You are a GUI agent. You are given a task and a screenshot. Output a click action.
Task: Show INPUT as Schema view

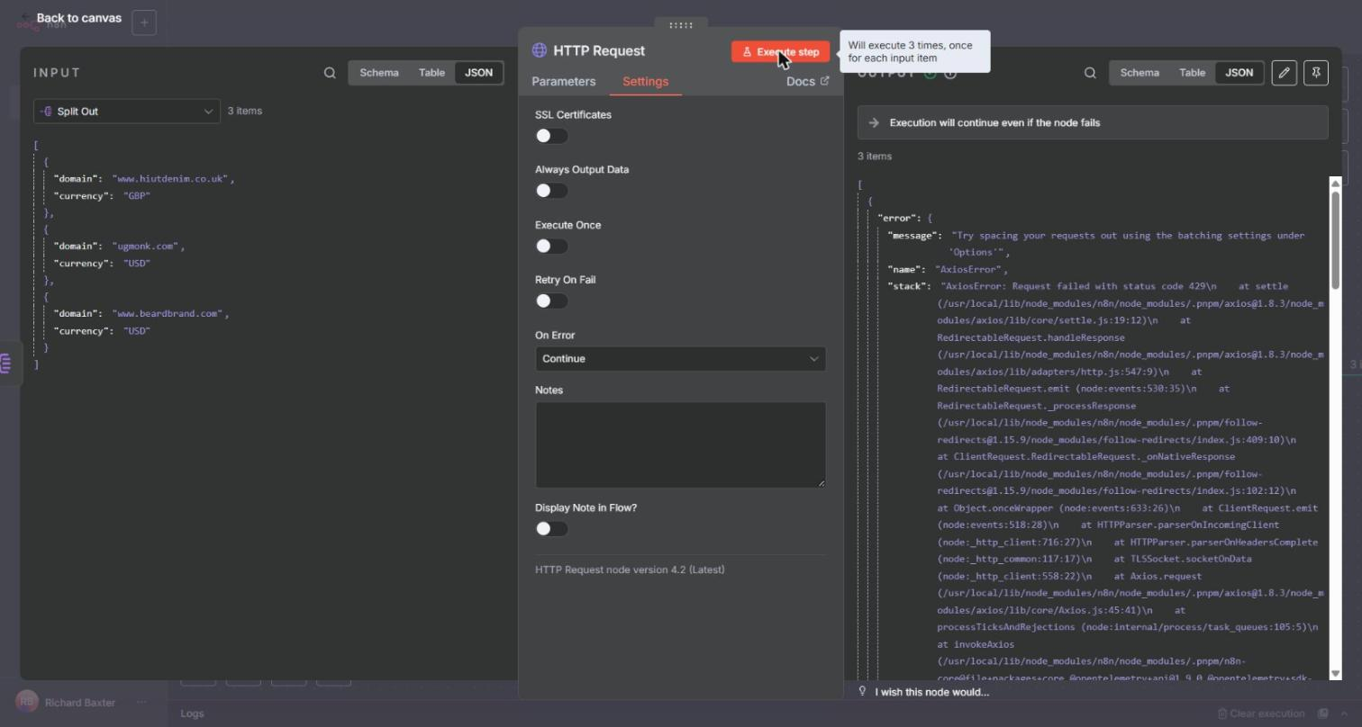[379, 73]
